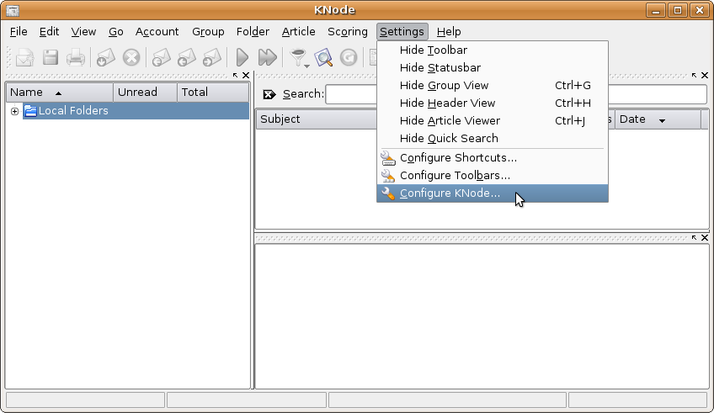Viewport: 714px width, 413px height.
Task: Click the Local Folders folder icon
Action: coord(30,110)
